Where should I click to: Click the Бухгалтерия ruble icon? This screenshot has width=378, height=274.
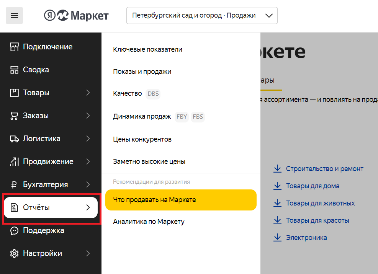coord(14,185)
